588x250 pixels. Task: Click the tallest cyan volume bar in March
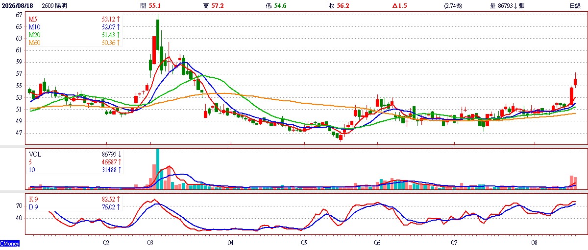click(x=158, y=168)
